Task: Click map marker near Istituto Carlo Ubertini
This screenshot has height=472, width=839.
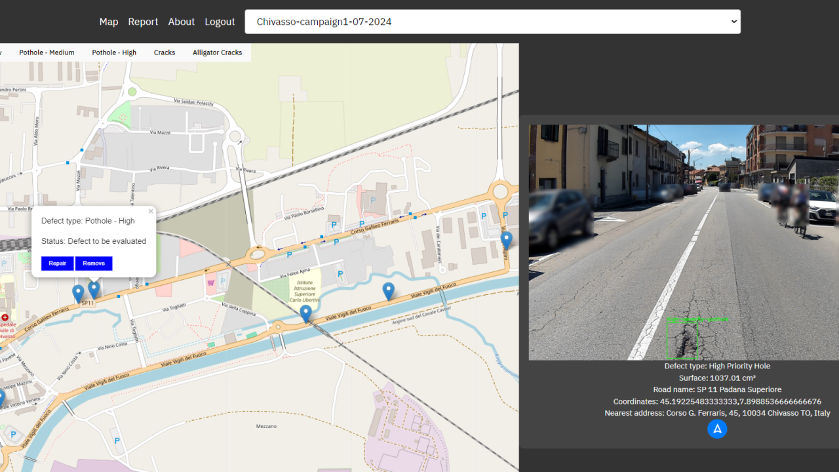Action: pos(305,313)
